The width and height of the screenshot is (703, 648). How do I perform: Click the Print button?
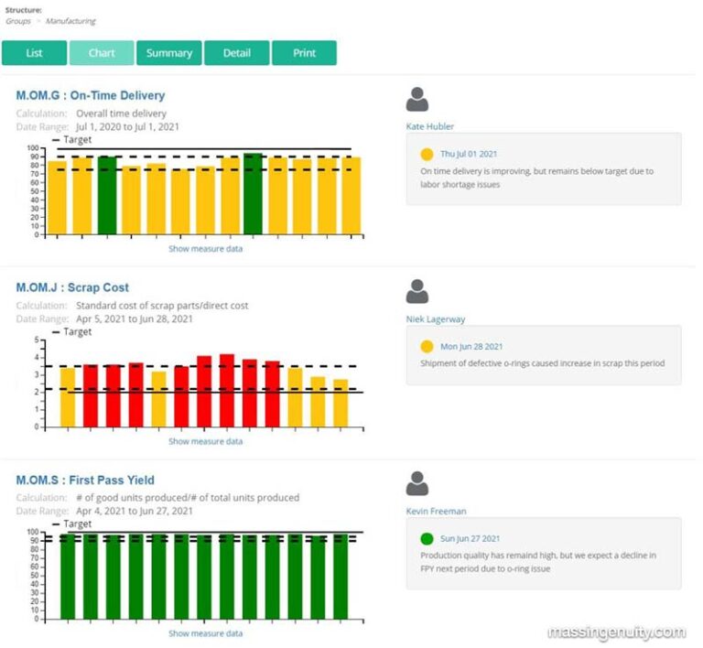point(305,53)
